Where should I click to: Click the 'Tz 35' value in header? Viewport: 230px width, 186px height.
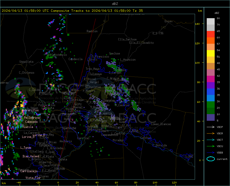137,11
